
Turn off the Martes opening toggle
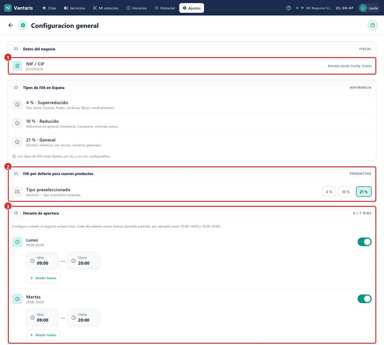coord(364,299)
